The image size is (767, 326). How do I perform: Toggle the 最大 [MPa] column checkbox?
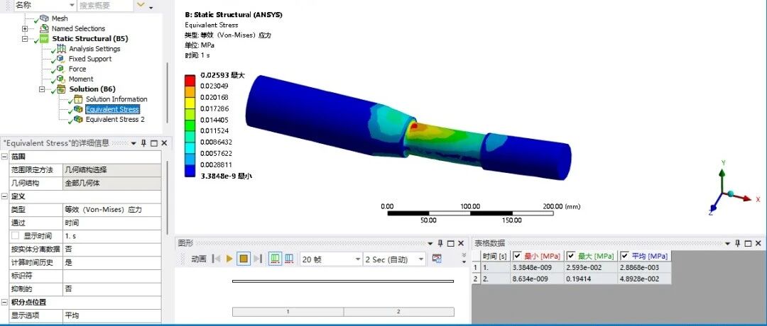[x=571, y=257]
